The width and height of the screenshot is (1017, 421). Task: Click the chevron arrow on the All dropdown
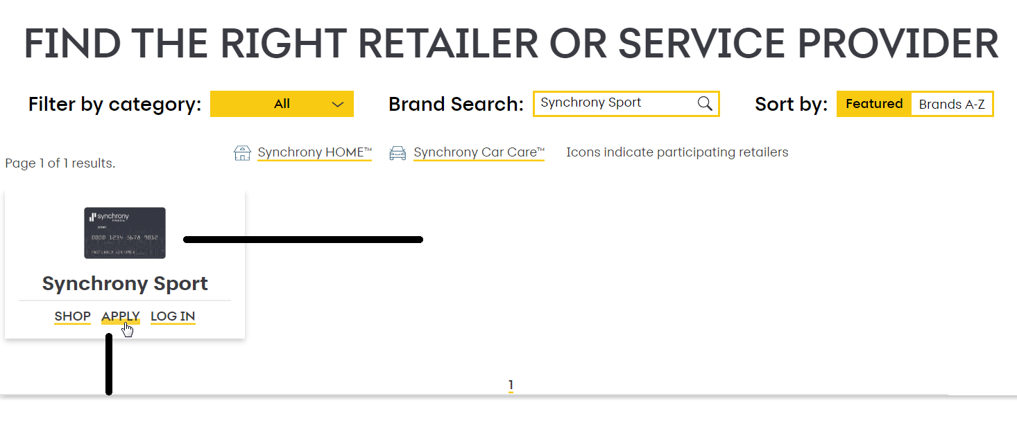point(338,105)
